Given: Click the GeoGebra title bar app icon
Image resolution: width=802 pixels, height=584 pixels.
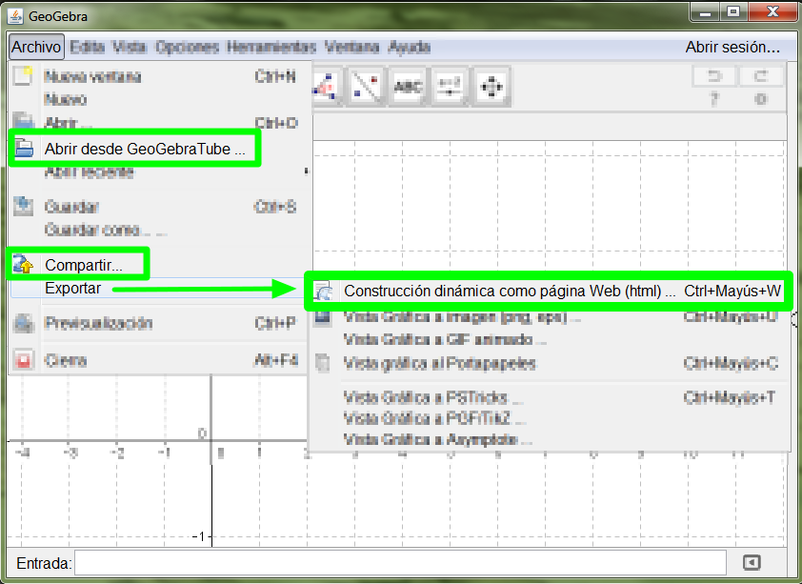Looking at the screenshot, I should (15, 16).
